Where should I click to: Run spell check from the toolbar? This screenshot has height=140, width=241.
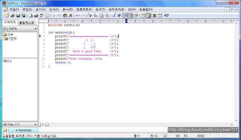tap(42, 15)
